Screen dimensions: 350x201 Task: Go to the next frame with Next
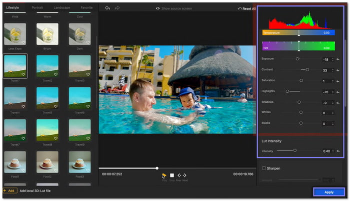184,176
